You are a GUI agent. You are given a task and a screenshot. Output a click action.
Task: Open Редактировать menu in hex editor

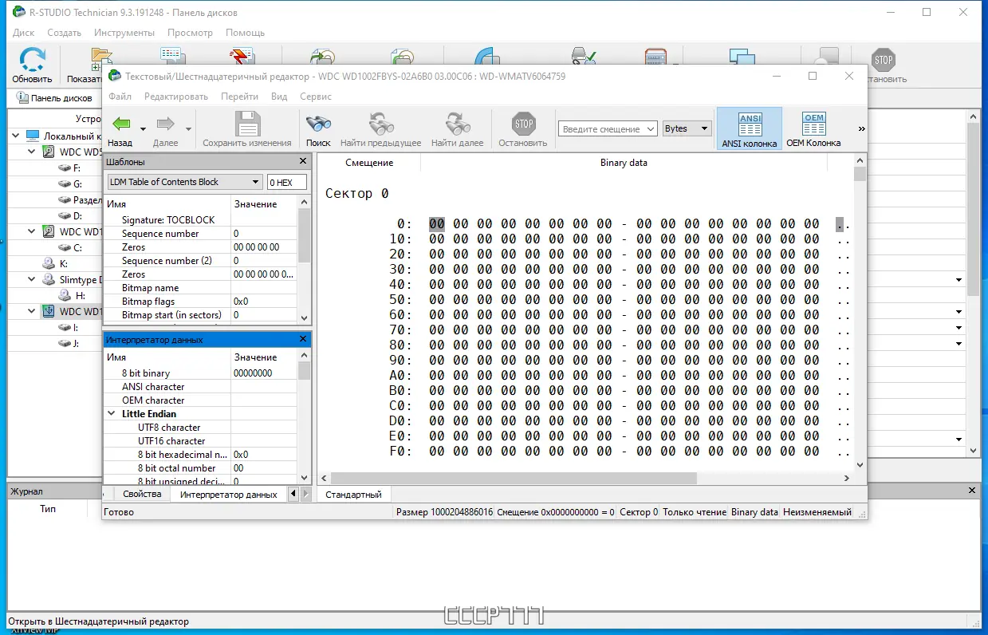(176, 97)
